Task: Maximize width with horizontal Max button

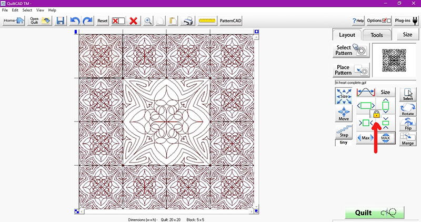Action: pos(366,138)
